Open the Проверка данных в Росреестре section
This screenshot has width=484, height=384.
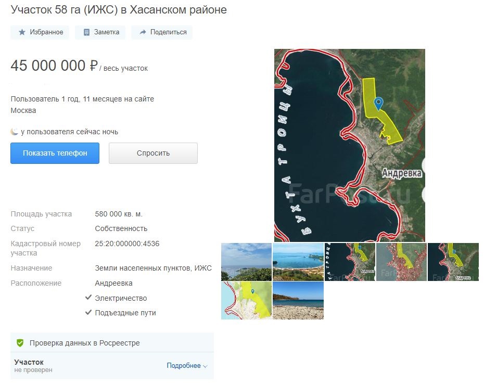tap(84, 343)
